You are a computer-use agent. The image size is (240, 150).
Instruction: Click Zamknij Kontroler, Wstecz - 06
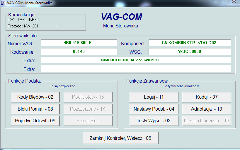click(x=120, y=138)
